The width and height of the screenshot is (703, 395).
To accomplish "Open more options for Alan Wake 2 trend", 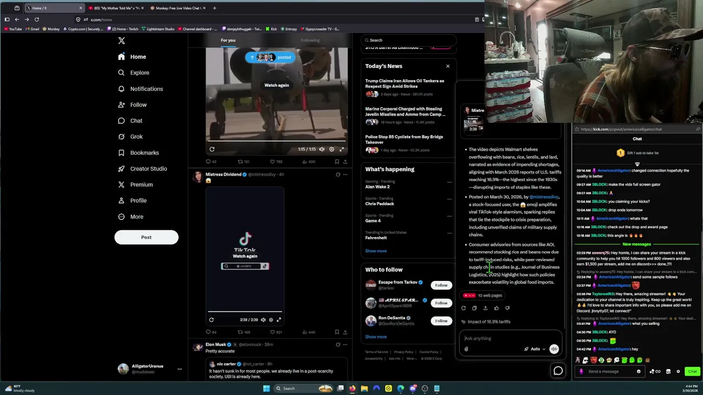I will 449,182.
